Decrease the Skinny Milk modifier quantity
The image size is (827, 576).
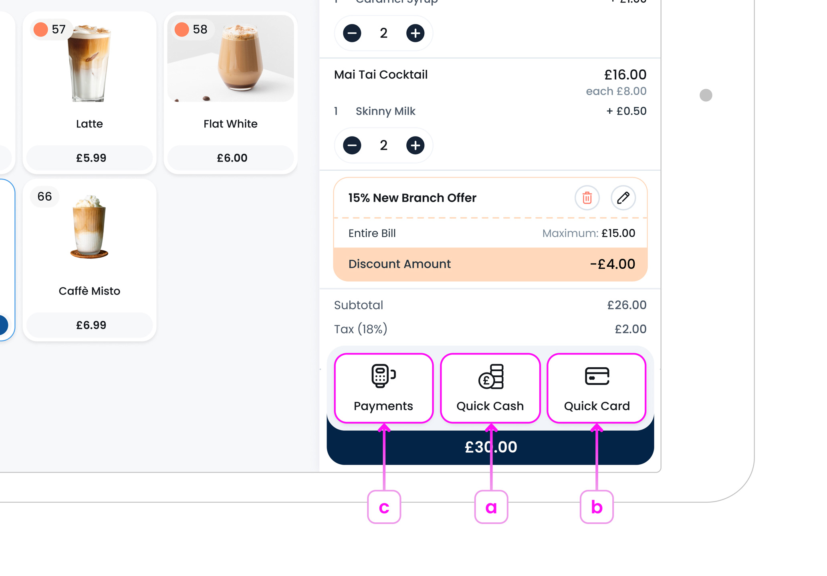tap(351, 145)
